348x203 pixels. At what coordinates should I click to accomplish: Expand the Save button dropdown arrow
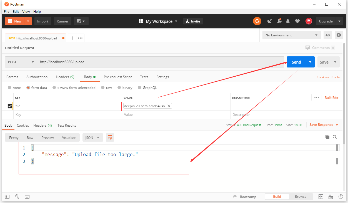click(335, 62)
